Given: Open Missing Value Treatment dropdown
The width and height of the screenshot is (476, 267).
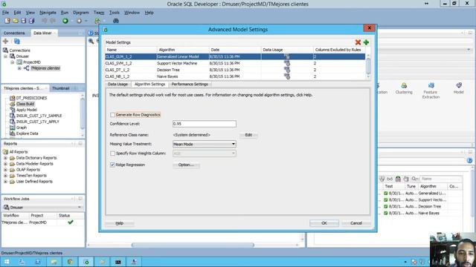Looking at the screenshot, I should pyautogui.click(x=204, y=144).
